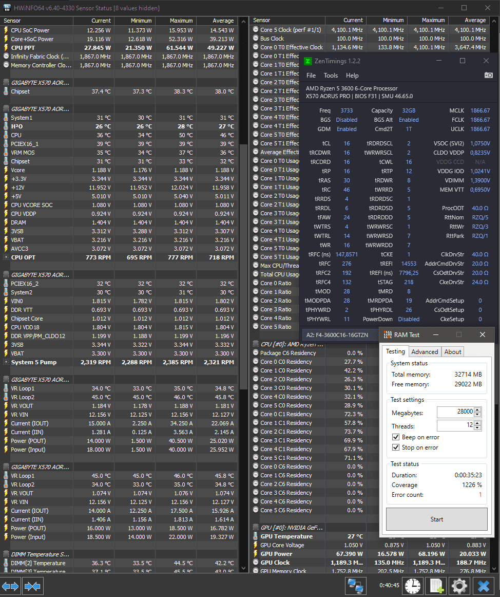Open the A2: F4-3600C16-16GTZN module dropdown

point(340,335)
